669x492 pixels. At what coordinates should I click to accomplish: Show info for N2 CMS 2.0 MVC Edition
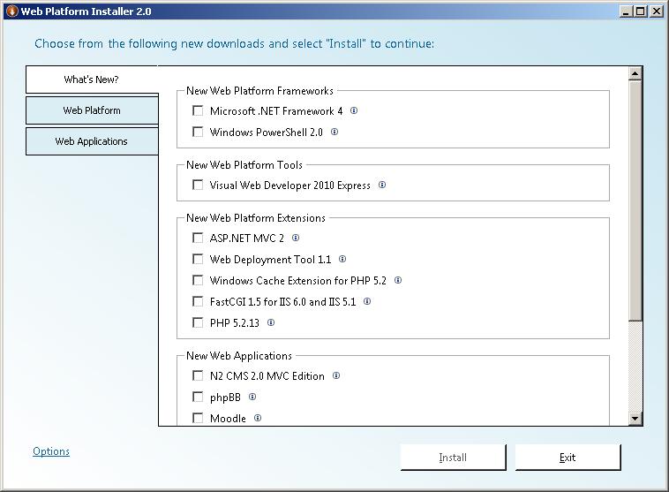click(336, 376)
